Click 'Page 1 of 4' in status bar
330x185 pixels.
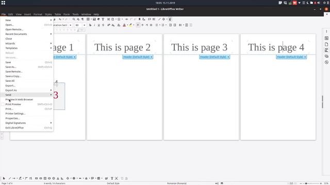7,183
